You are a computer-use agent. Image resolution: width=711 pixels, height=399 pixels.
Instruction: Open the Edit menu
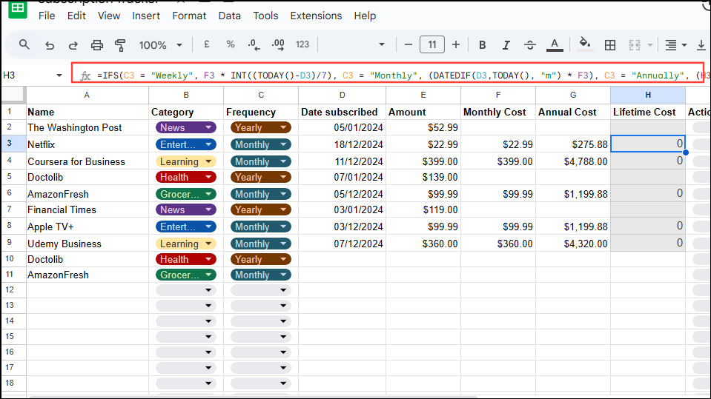[x=76, y=16]
